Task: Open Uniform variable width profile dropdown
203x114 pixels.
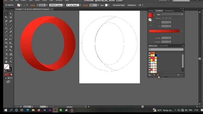Action: 64,5
